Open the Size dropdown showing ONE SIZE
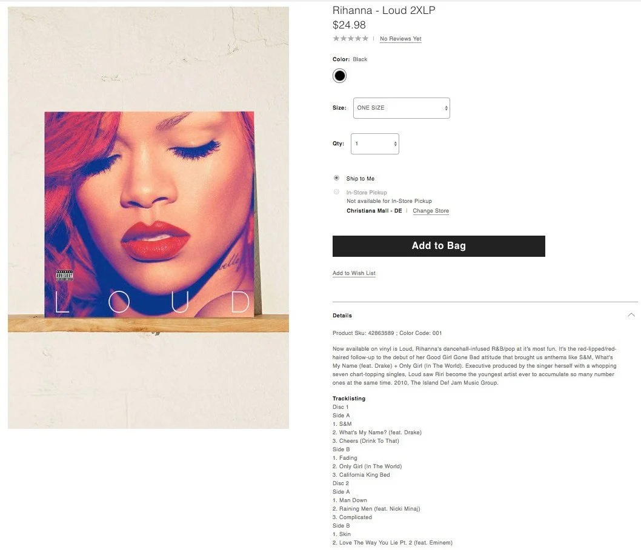 [402, 108]
